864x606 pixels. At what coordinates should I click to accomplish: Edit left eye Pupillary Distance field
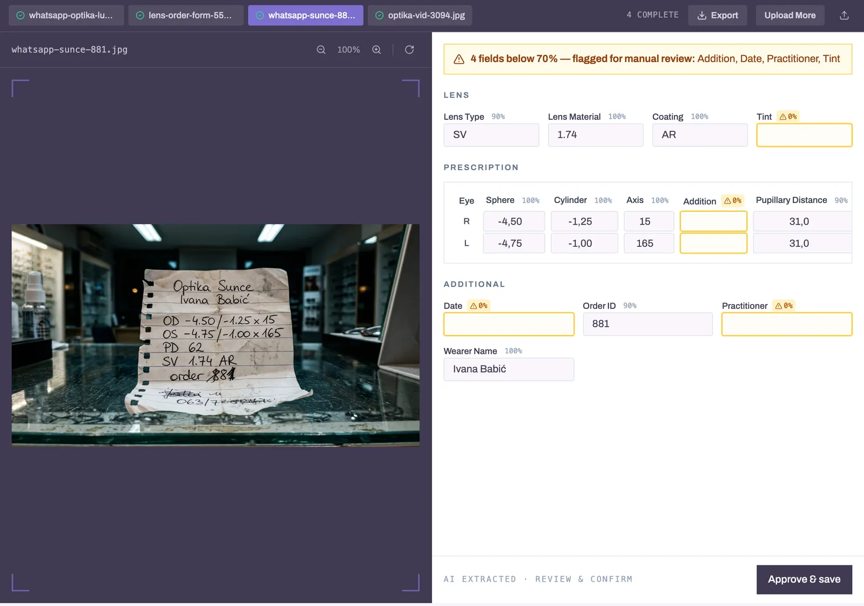click(802, 244)
